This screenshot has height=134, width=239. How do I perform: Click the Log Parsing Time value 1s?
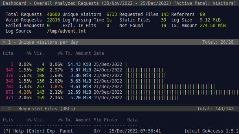tap(109, 20)
